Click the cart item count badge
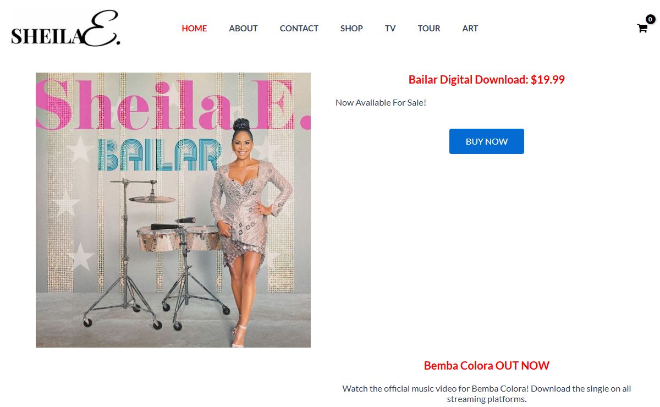This screenshot has height=407, width=660. pos(650,19)
